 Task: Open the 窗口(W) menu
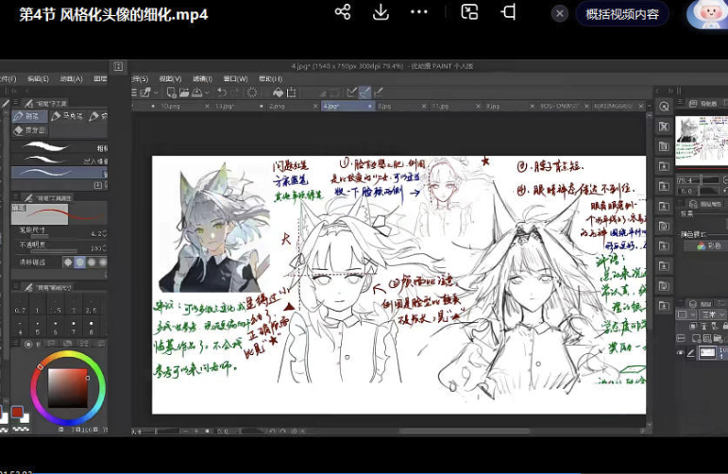235,79
